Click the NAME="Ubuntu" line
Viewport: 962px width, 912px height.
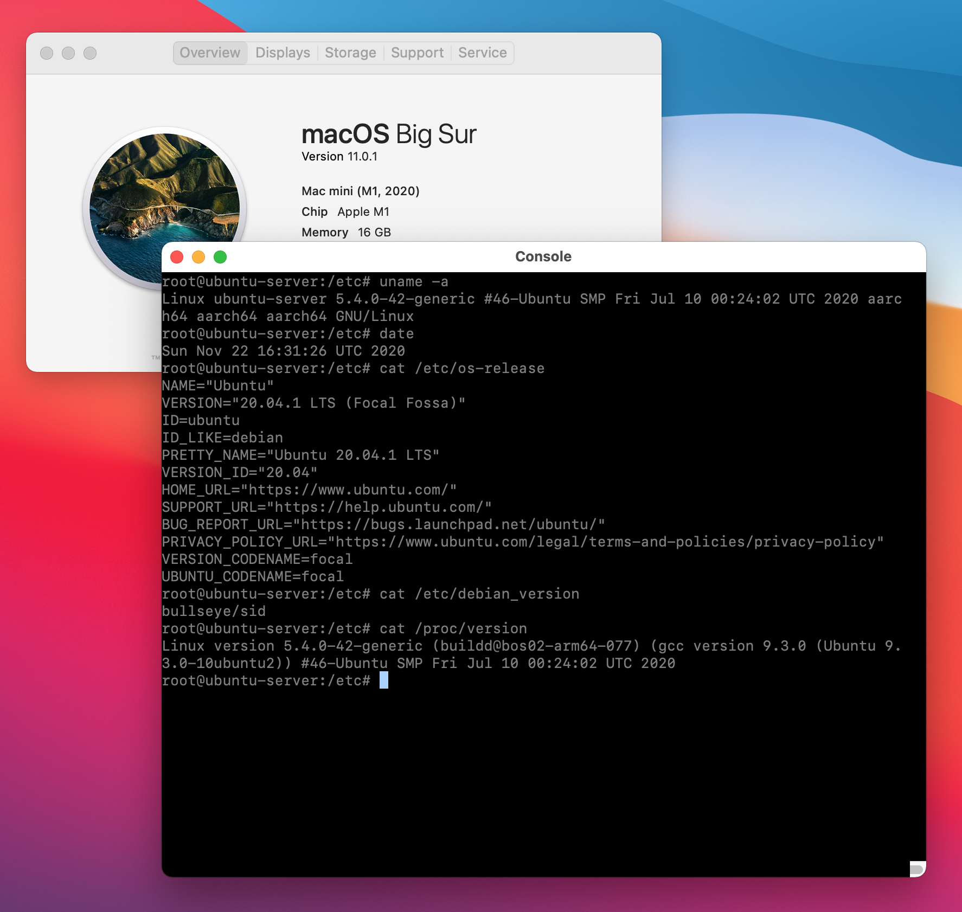click(218, 386)
